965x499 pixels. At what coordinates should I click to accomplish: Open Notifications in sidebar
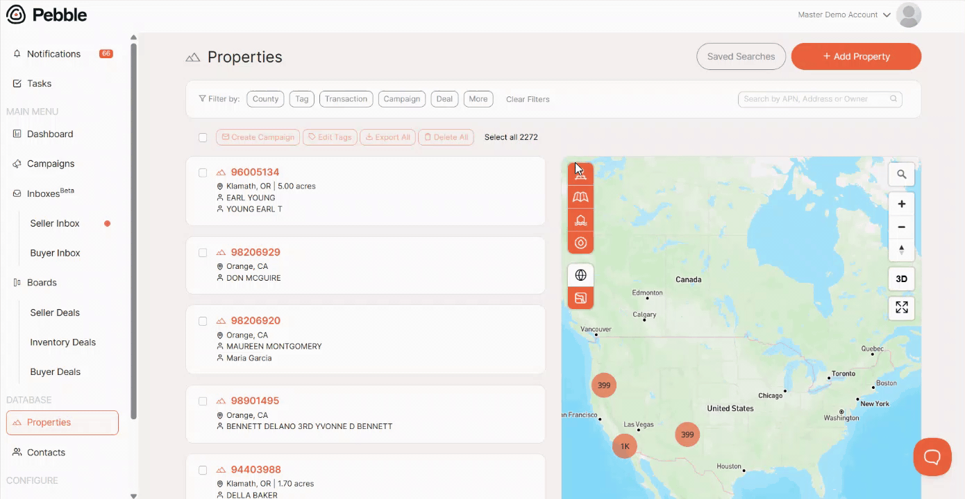click(53, 54)
